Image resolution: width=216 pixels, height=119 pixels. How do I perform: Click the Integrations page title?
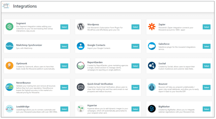[25, 6]
